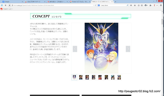Image resolution: width=164 pixels, height=96 pixels.
Task: Click the Trend toolbar logo icon
Action: point(2,9)
